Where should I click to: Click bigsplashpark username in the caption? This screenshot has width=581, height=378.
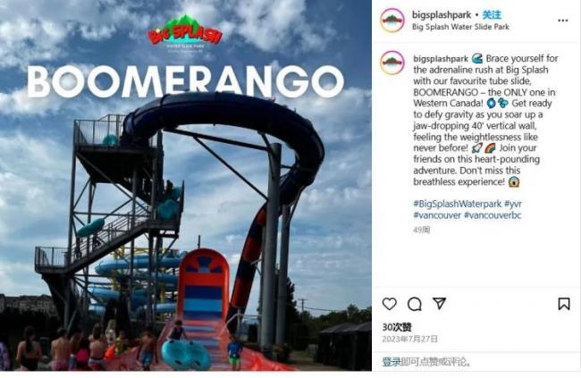(x=441, y=59)
